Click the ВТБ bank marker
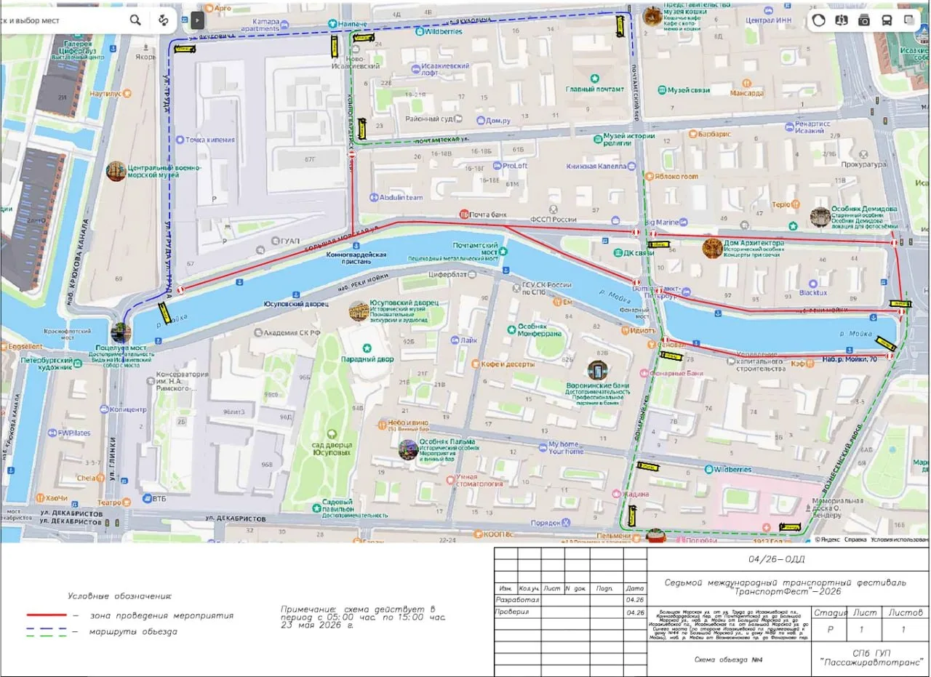Viewport: 931px width, 677px height. (x=147, y=498)
